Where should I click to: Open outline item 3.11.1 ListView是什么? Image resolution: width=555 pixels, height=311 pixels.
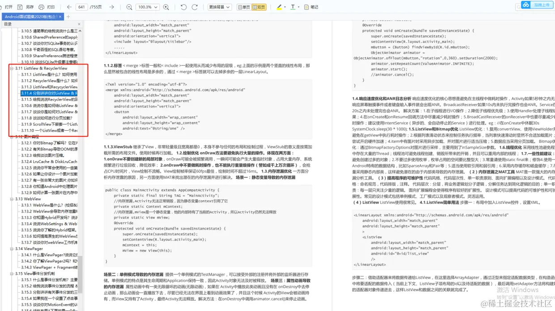click(49, 74)
